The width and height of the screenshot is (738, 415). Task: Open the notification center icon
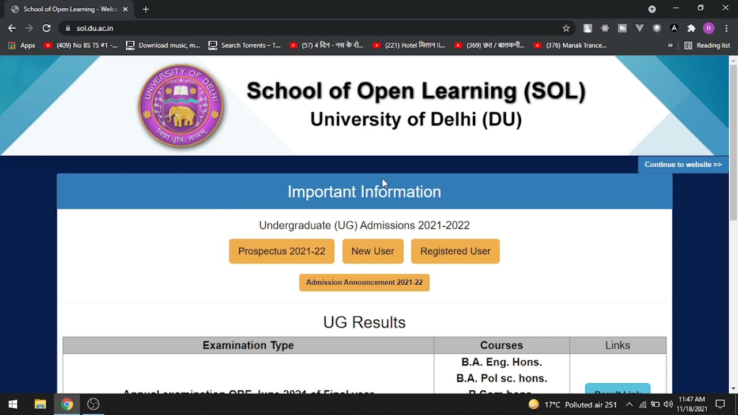(x=720, y=404)
